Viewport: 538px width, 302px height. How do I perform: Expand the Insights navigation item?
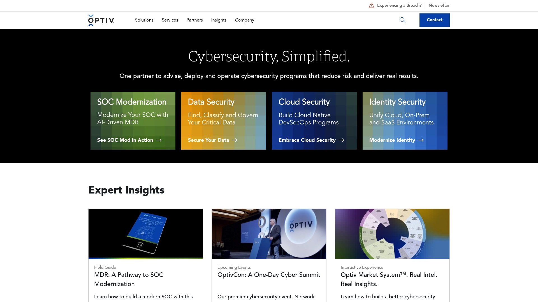point(219,20)
